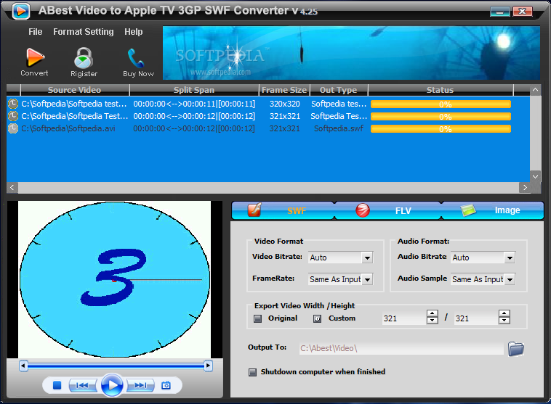Click the seek slider right arrow
The height and width of the screenshot is (404, 551).
click(x=208, y=366)
